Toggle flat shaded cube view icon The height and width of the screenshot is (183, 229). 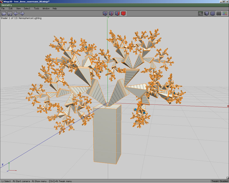[206, 13]
